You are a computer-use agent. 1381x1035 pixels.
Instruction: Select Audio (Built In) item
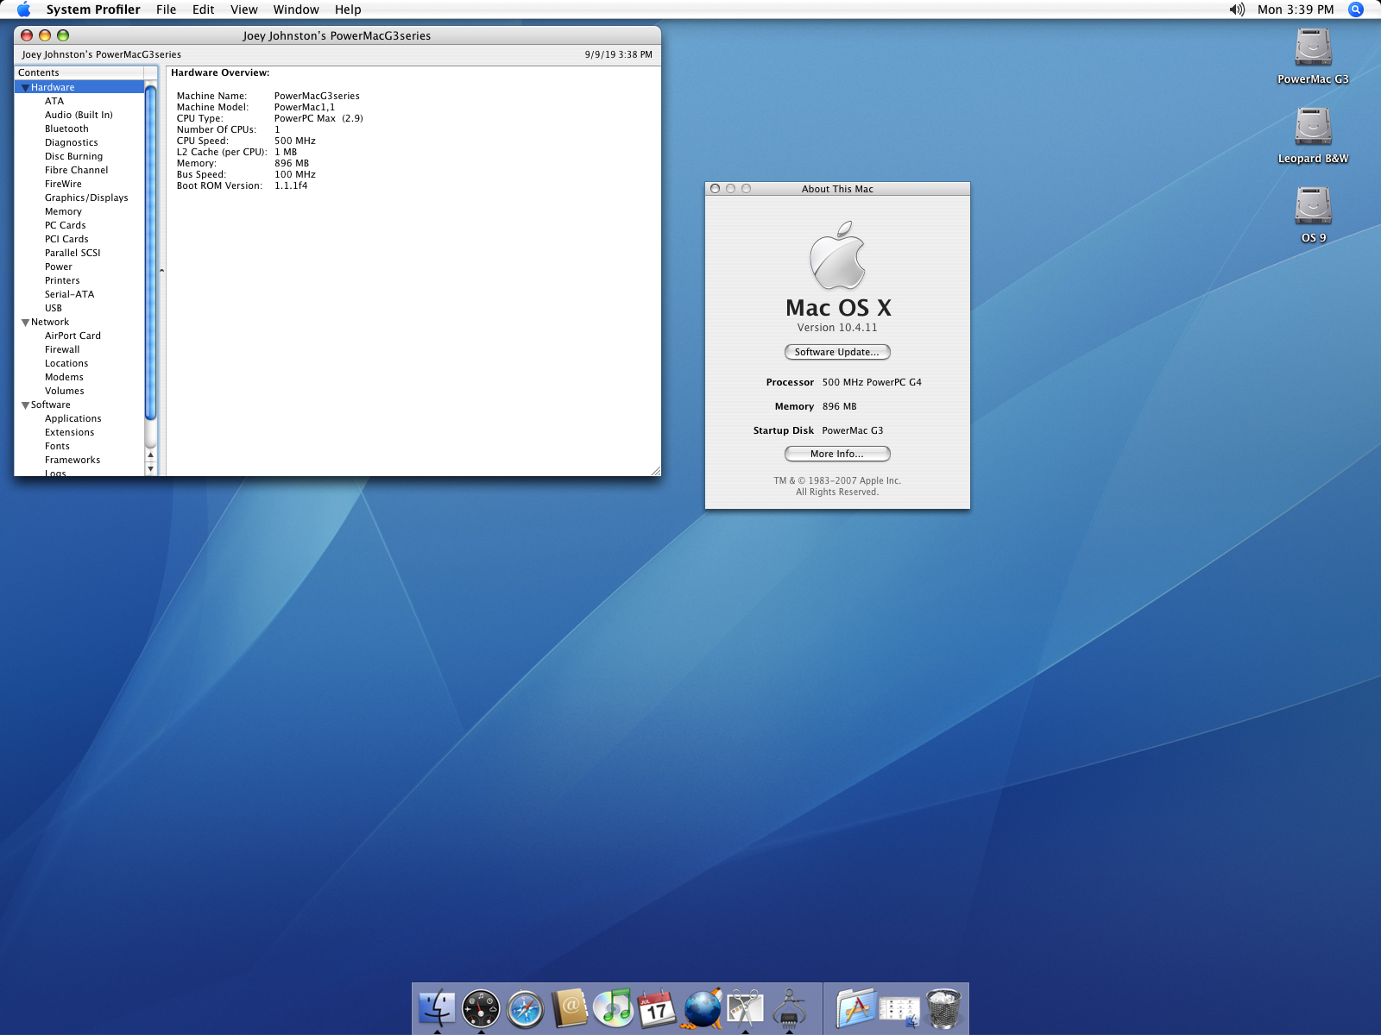coord(79,115)
